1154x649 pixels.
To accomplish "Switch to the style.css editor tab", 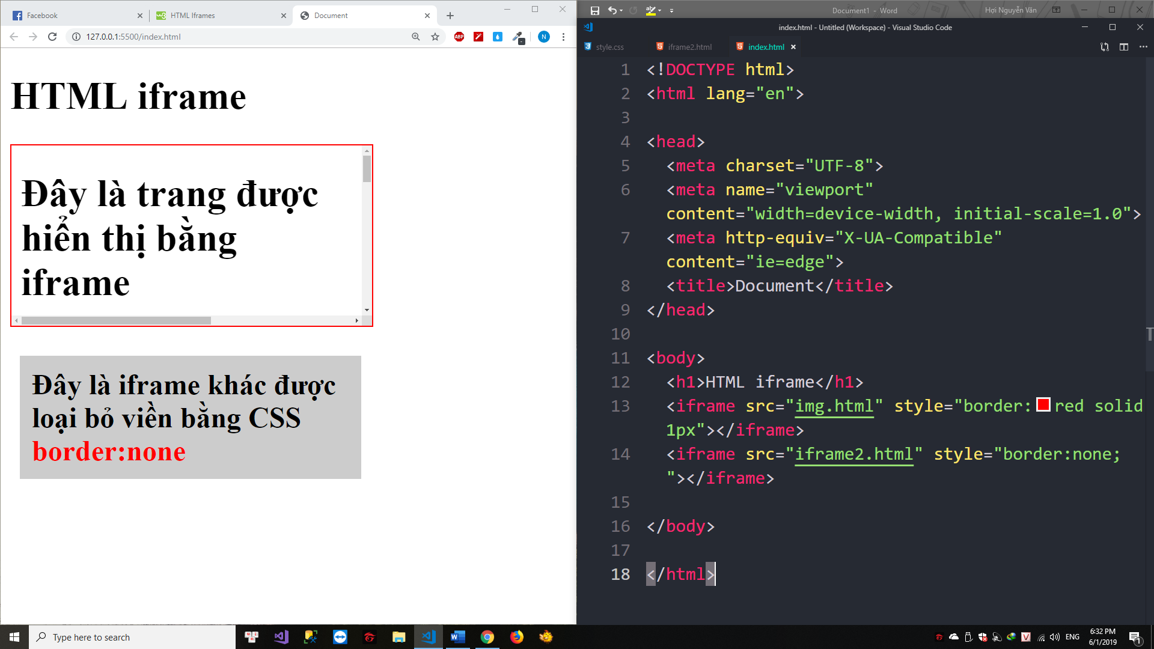I will click(x=609, y=47).
